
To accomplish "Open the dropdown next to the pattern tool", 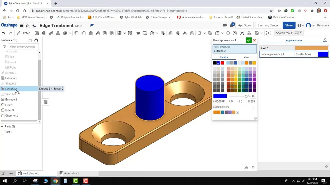I will coord(125,33).
